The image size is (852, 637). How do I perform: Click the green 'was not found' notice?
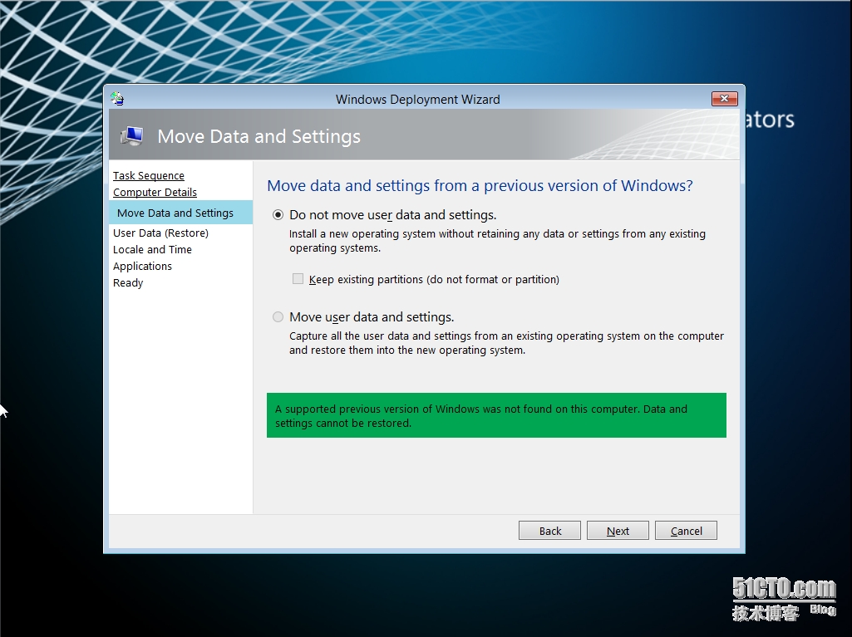(496, 415)
